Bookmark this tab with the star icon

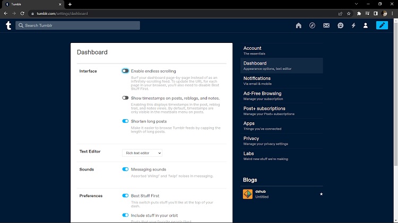pyautogui.click(x=349, y=13)
